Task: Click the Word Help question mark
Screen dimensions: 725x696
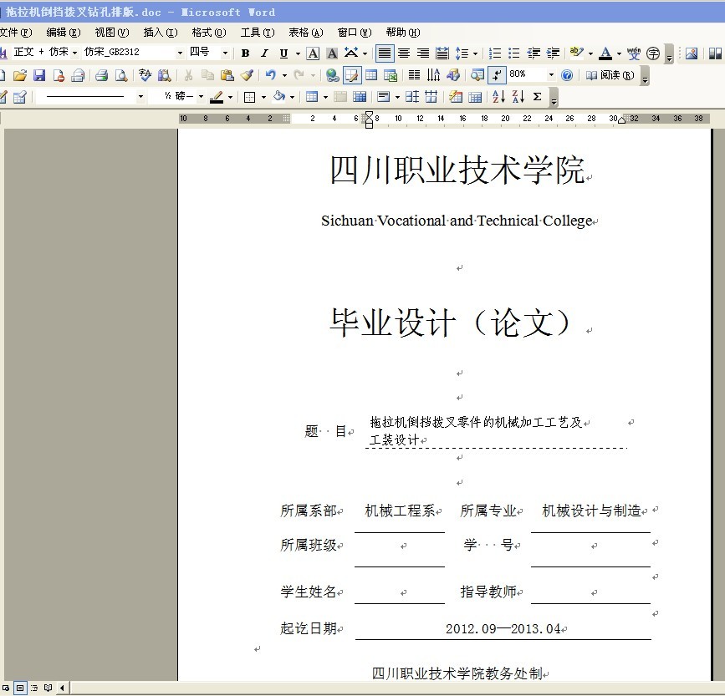Action: pos(567,75)
